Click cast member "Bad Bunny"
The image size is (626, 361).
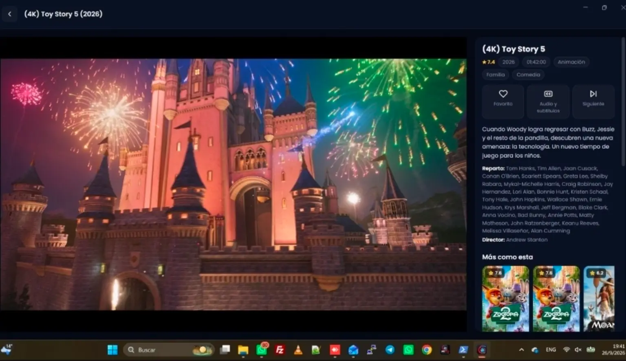coord(531,215)
